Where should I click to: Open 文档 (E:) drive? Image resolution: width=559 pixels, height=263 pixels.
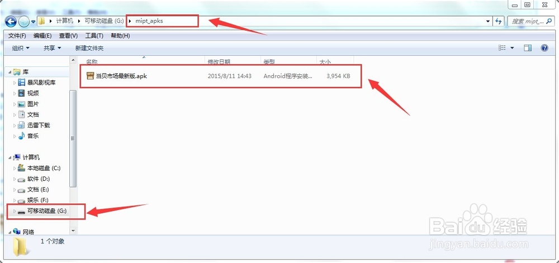coord(38,189)
